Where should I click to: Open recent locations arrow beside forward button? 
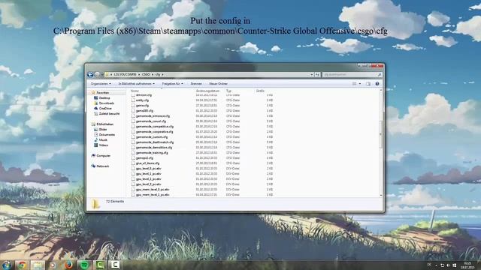[x=102, y=74]
